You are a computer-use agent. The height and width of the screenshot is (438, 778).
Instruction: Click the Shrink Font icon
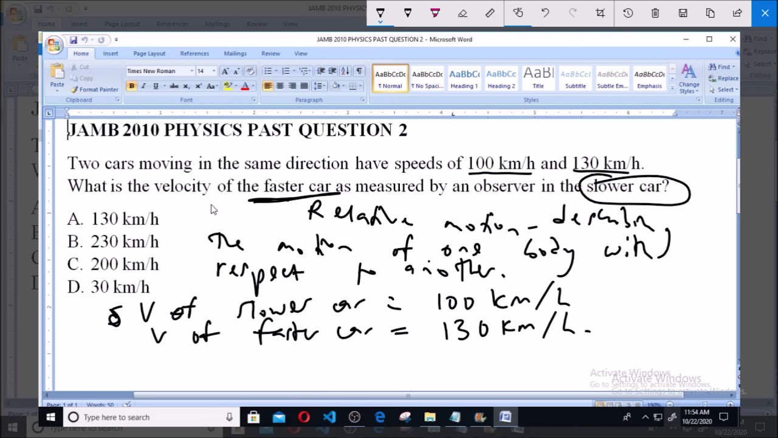(236, 71)
